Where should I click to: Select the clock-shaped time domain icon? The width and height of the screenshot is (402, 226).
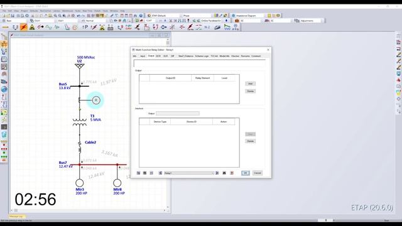coord(75,28)
